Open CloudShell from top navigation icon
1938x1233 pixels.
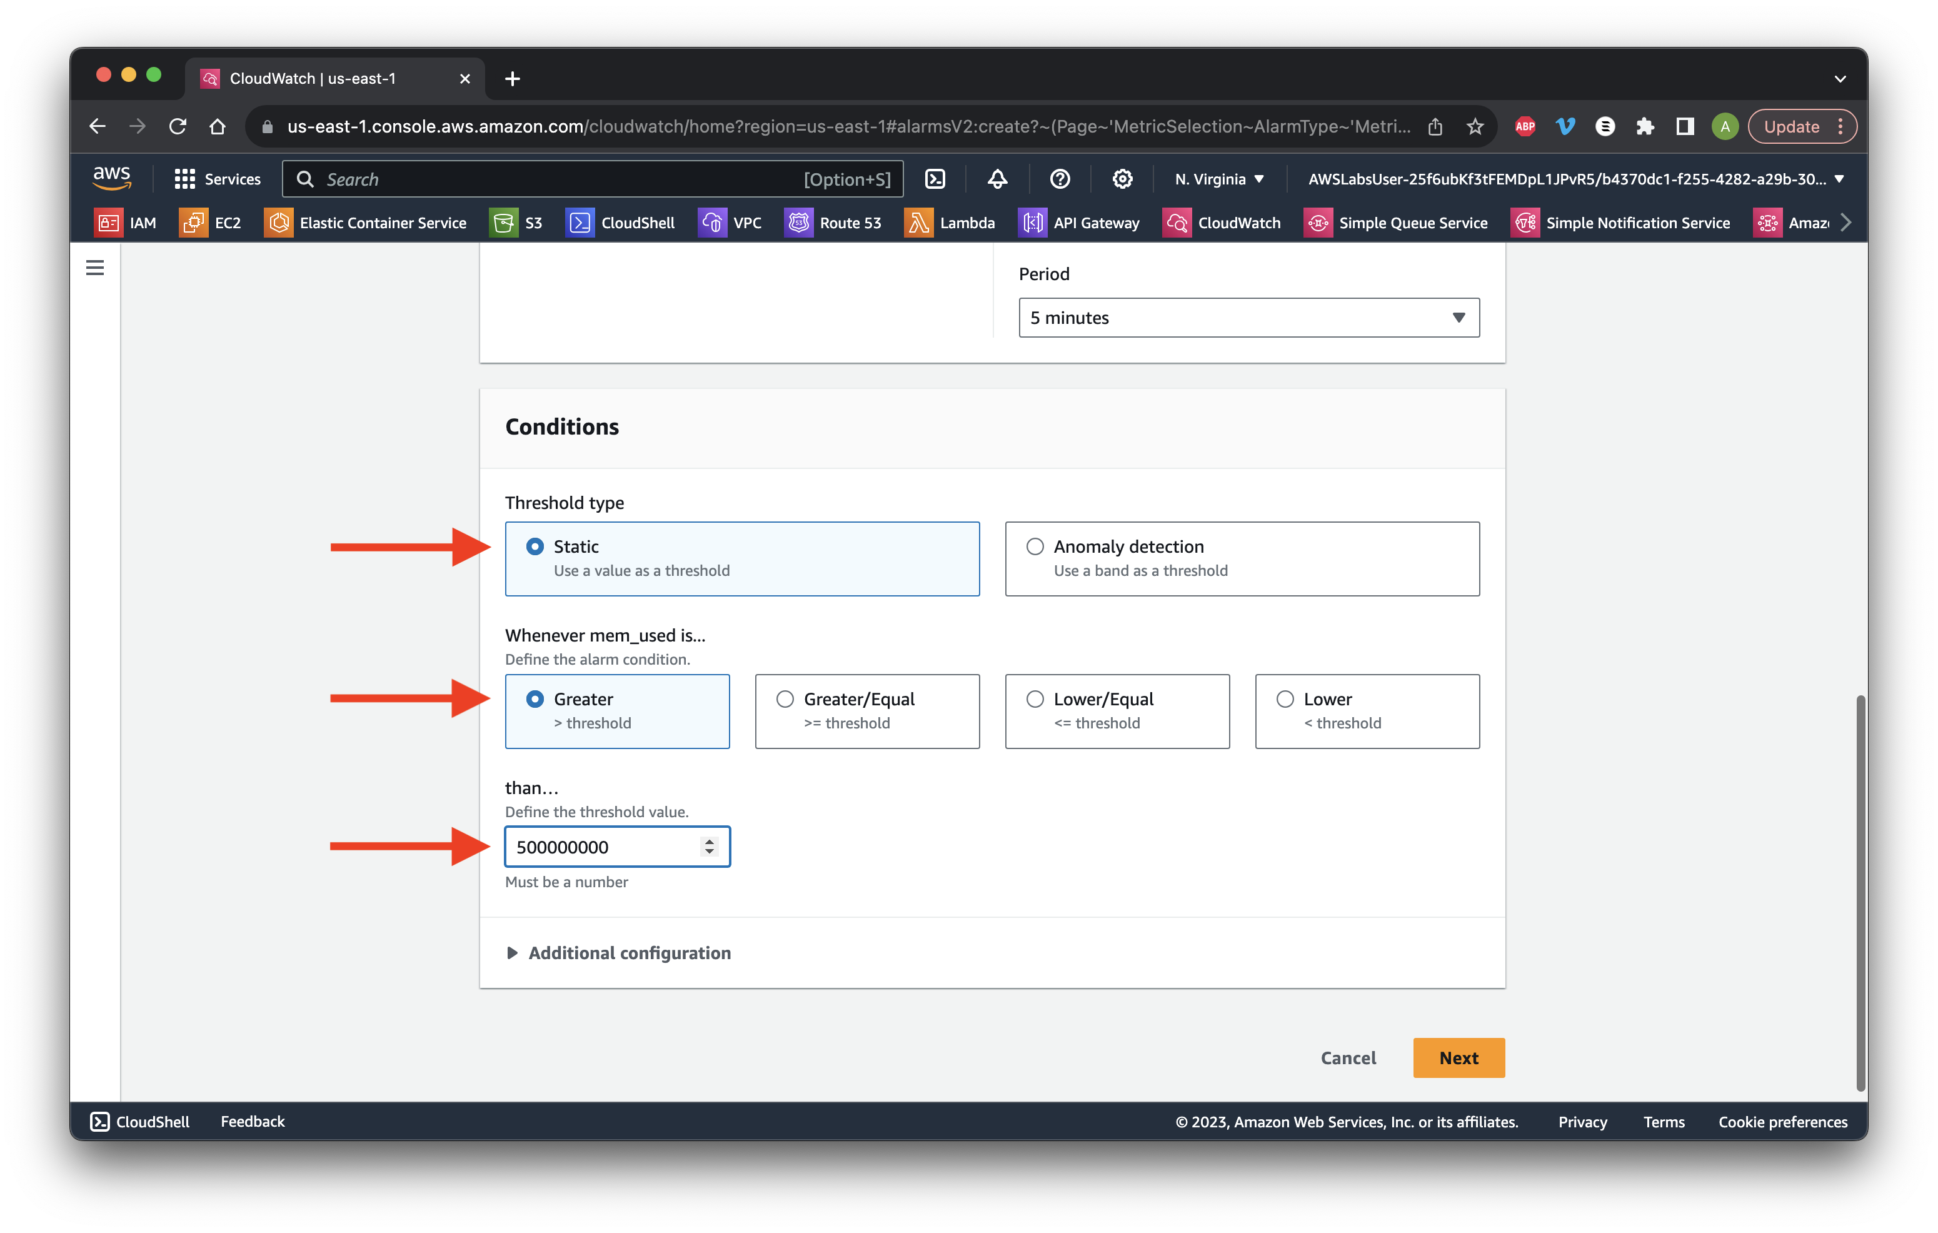(x=935, y=179)
